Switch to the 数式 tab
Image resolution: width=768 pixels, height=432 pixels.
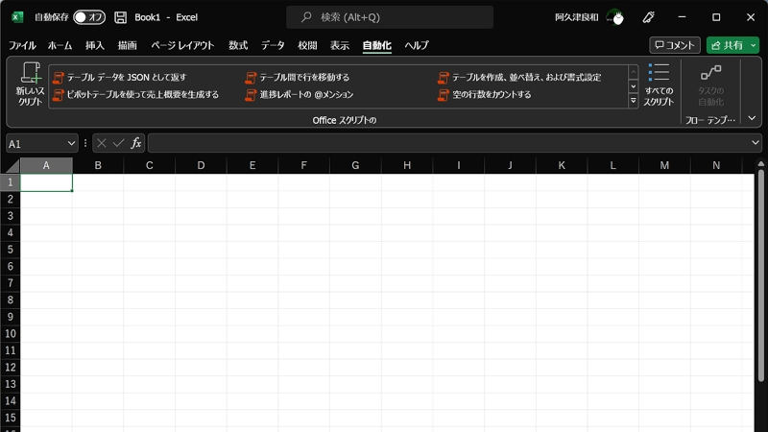(x=238, y=45)
